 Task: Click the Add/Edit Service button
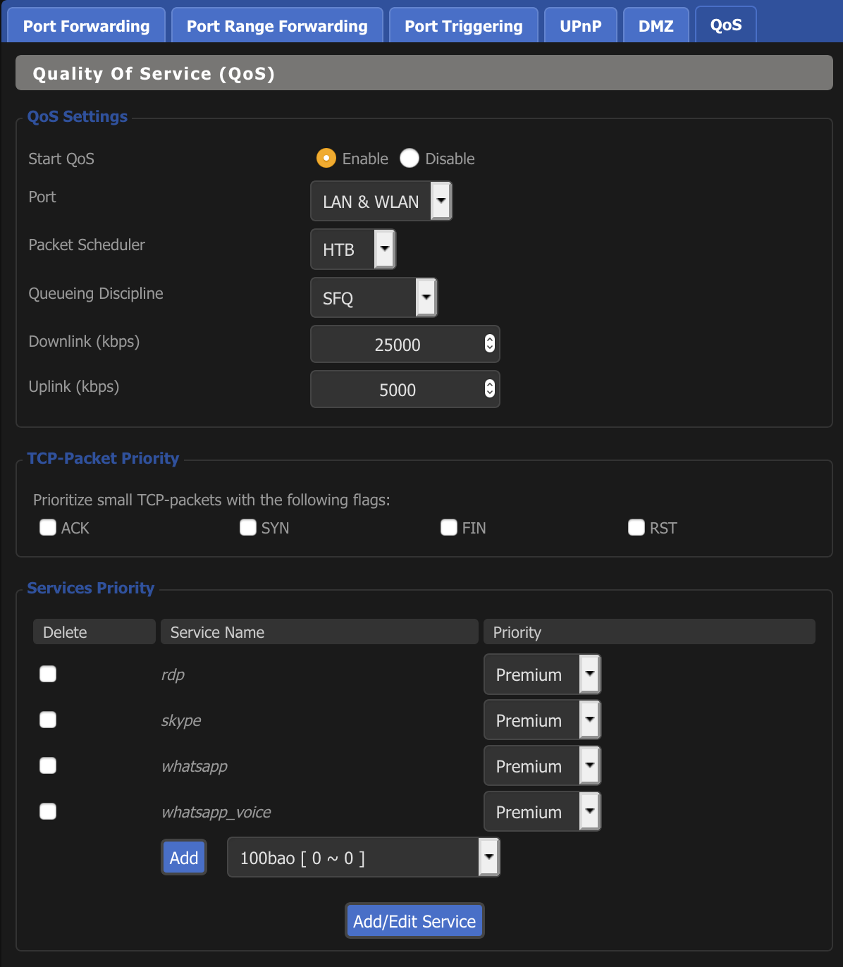[414, 921]
